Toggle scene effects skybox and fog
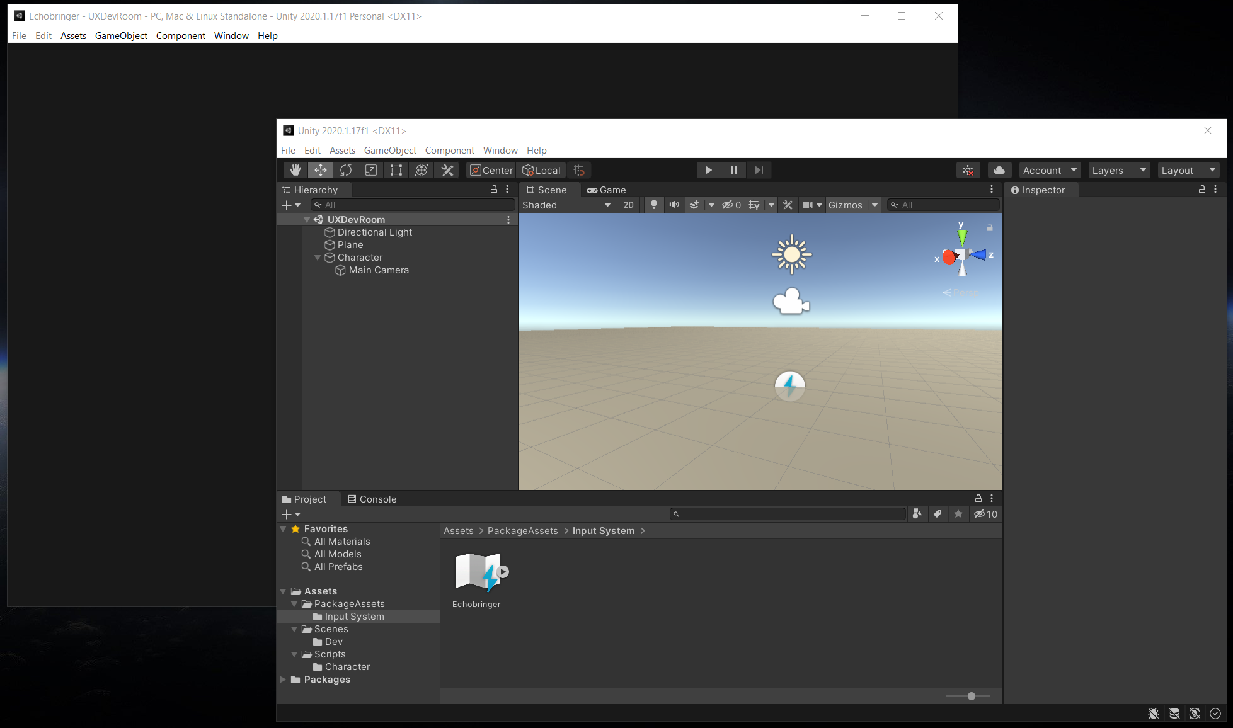 click(694, 205)
